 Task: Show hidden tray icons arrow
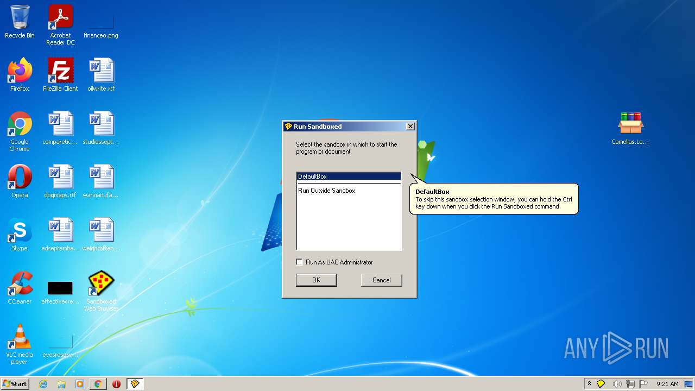pyautogui.click(x=589, y=383)
